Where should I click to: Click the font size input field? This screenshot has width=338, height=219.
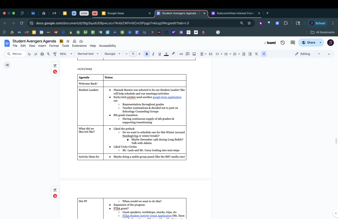133,54
